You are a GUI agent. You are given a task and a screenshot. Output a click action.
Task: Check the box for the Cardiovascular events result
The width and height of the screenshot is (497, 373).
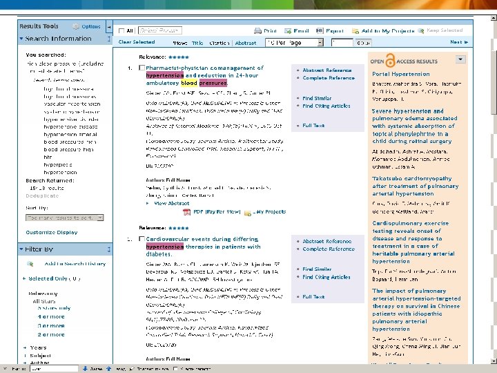tap(142, 239)
